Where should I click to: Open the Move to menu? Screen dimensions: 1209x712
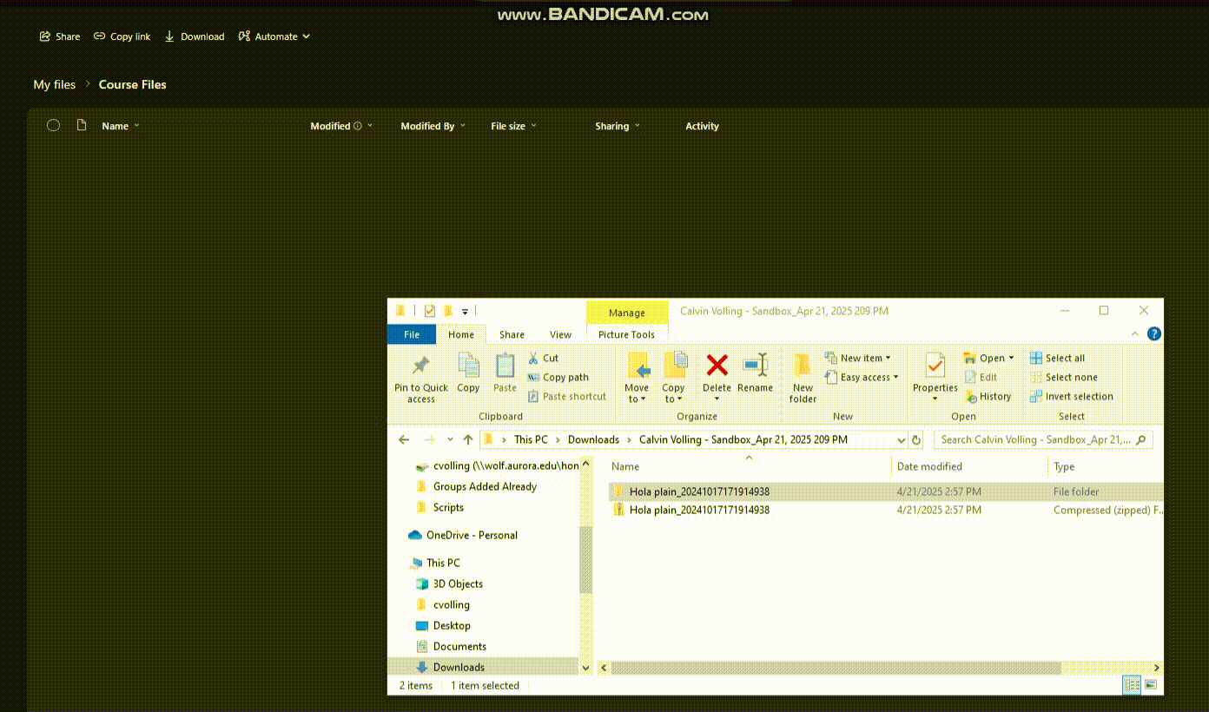coord(637,379)
